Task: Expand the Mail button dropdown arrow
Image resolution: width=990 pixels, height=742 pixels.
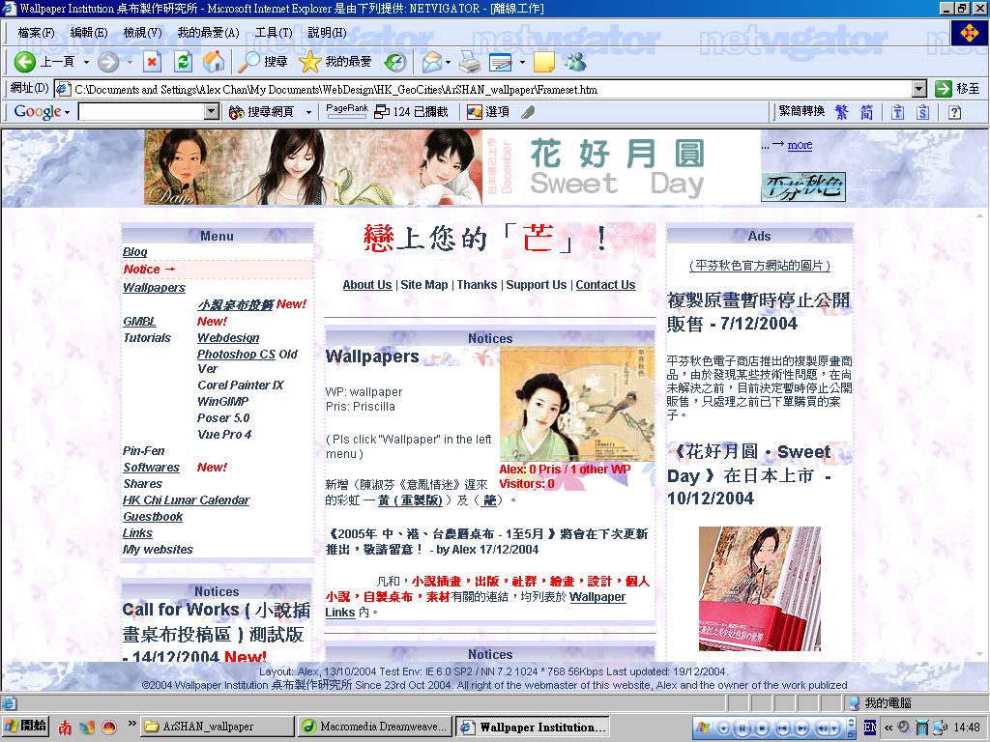Action: coord(448,62)
